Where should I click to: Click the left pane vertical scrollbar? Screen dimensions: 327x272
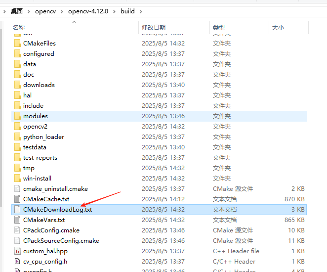1,117
